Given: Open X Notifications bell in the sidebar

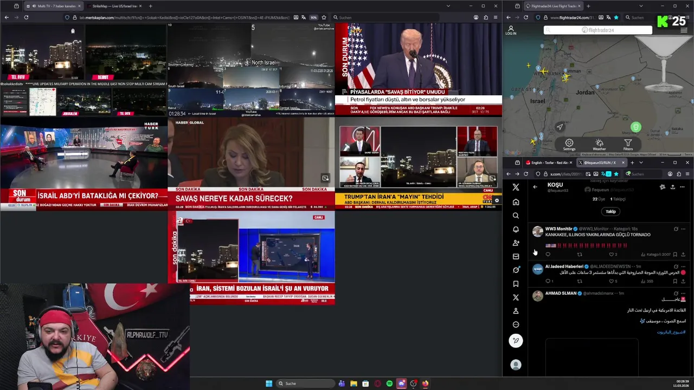Looking at the screenshot, I should click(x=516, y=229).
